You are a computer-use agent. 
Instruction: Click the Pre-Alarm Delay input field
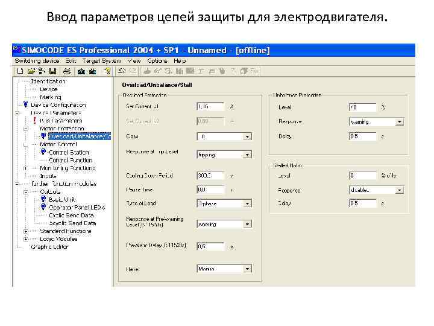pos(210,246)
